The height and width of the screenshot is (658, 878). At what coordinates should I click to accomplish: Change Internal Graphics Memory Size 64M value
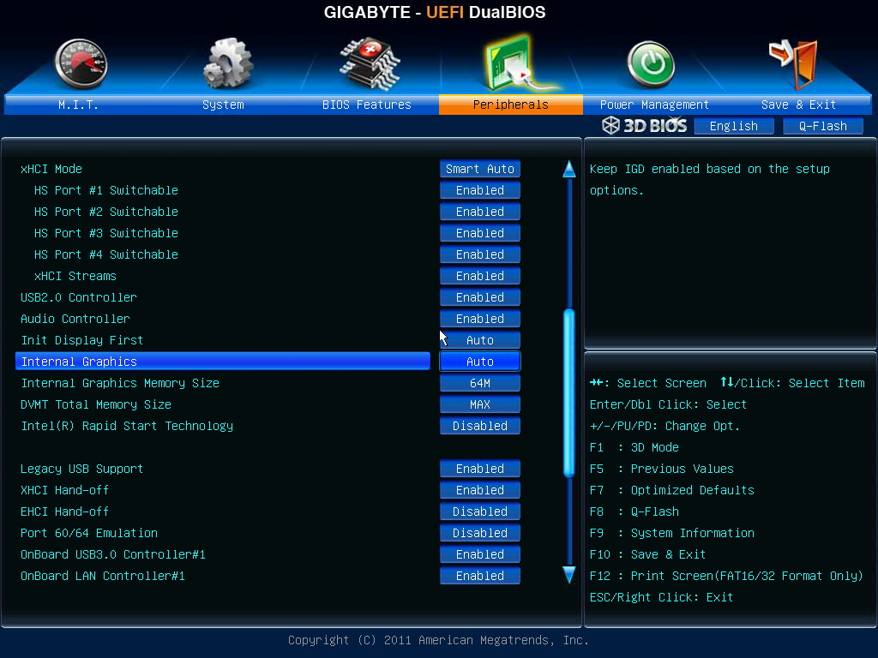click(x=480, y=383)
